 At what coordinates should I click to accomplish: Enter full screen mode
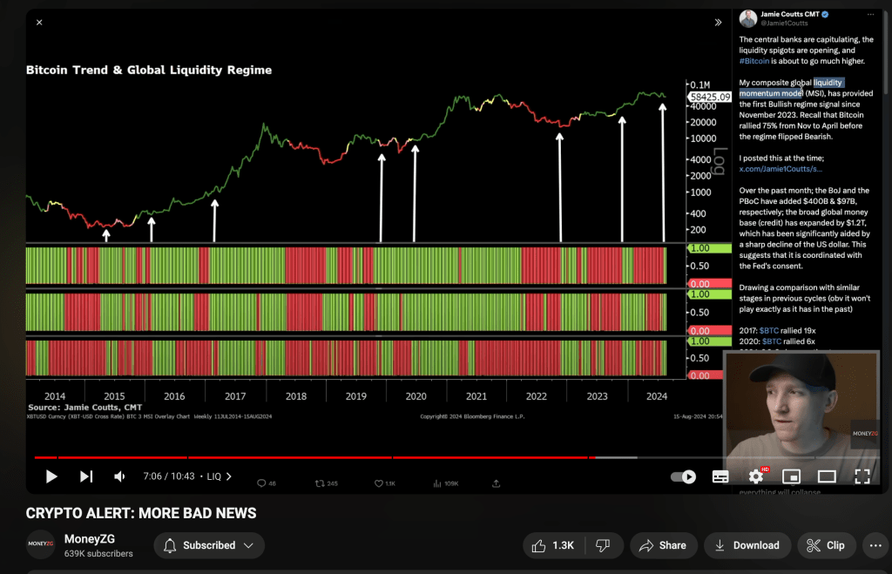tap(862, 476)
